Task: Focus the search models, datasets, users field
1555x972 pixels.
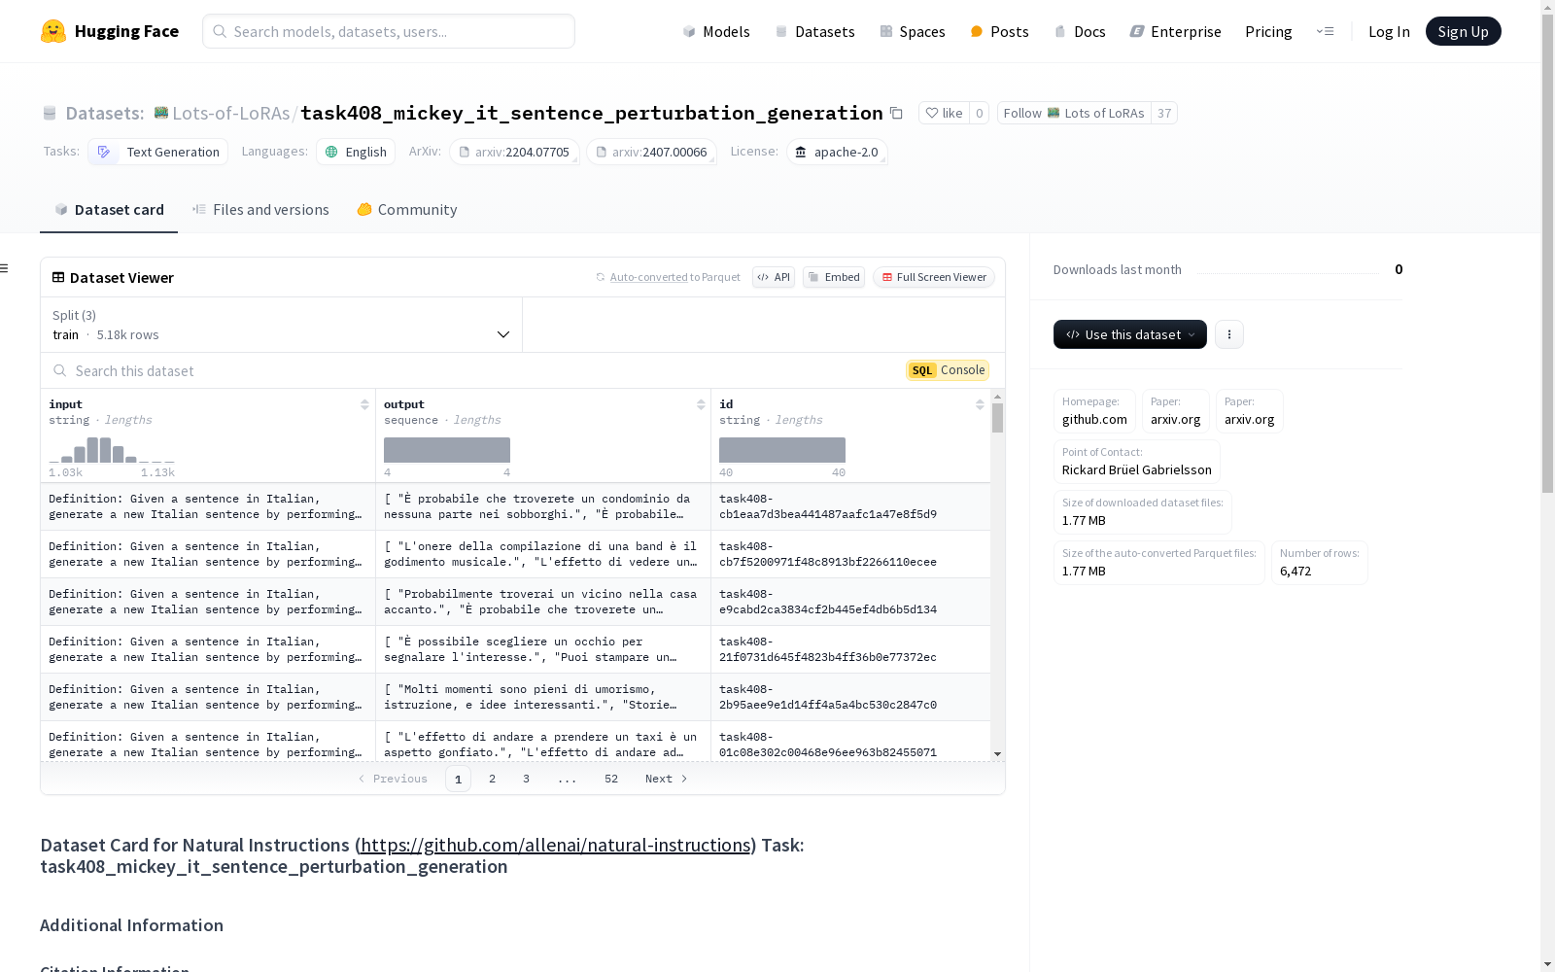Action: [x=389, y=31]
